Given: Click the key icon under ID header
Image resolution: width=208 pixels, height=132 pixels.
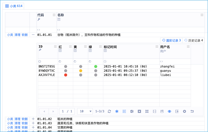Looking at the screenshot, I should coord(40,50).
